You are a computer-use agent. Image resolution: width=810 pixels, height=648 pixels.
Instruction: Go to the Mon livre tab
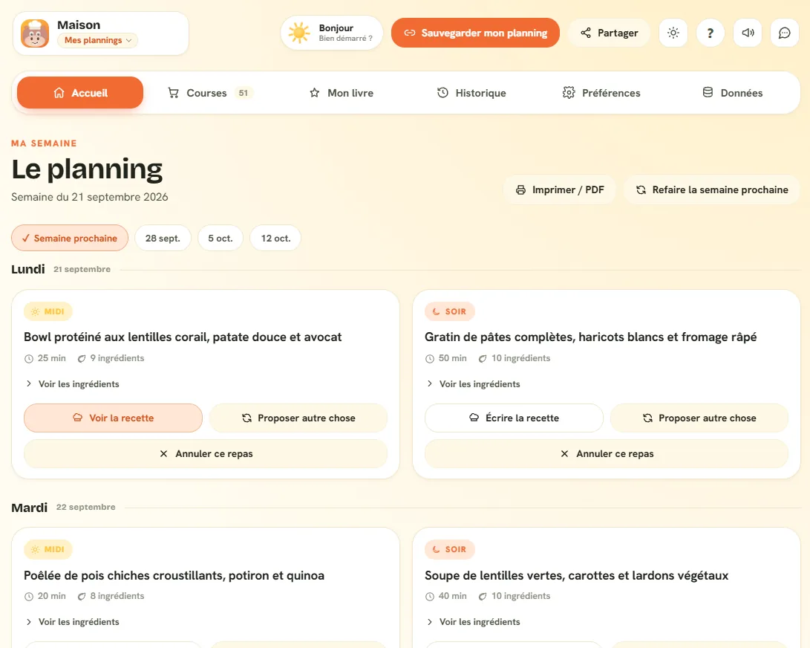click(x=342, y=93)
